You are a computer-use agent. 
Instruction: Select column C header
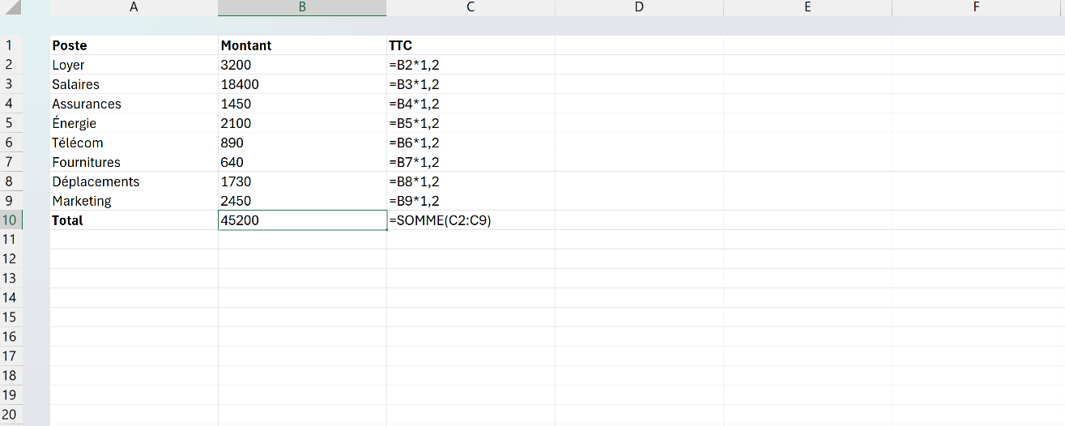point(471,8)
